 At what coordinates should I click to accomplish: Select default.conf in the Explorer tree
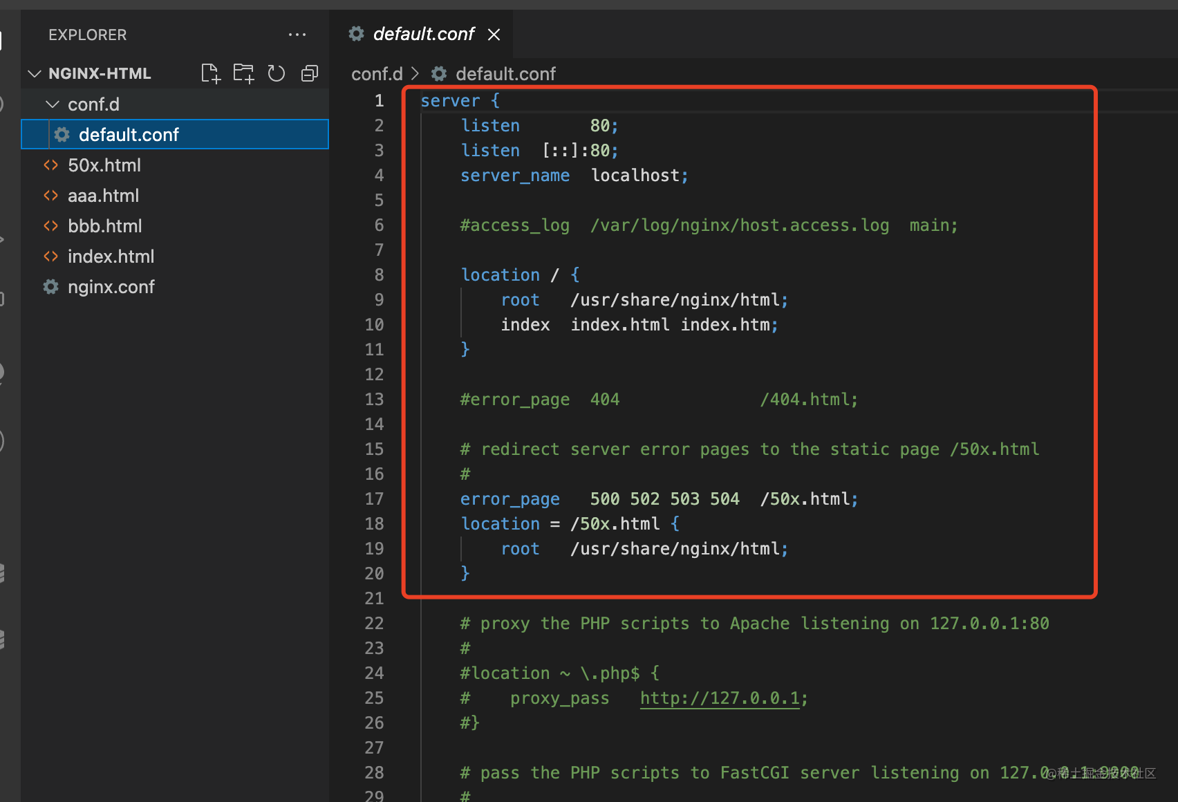[129, 135]
